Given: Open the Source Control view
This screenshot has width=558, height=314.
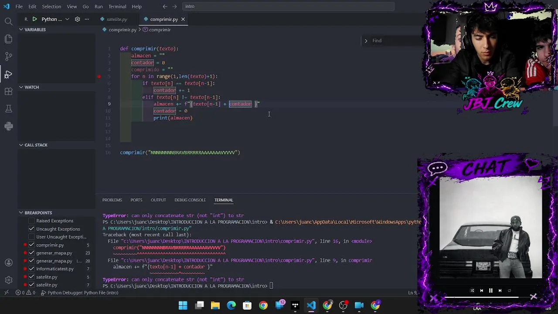Looking at the screenshot, I should (x=8, y=56).
